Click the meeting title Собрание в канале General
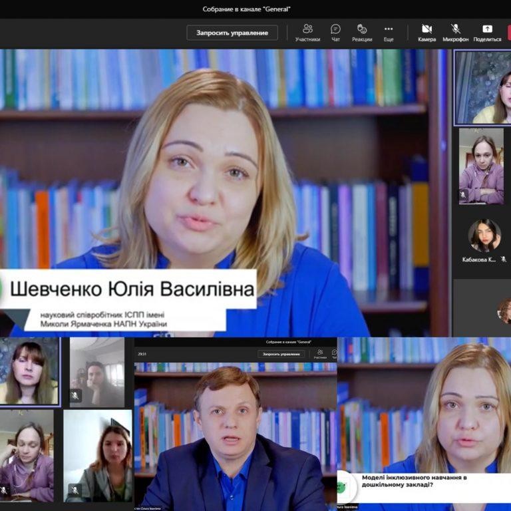 (247, 9)
